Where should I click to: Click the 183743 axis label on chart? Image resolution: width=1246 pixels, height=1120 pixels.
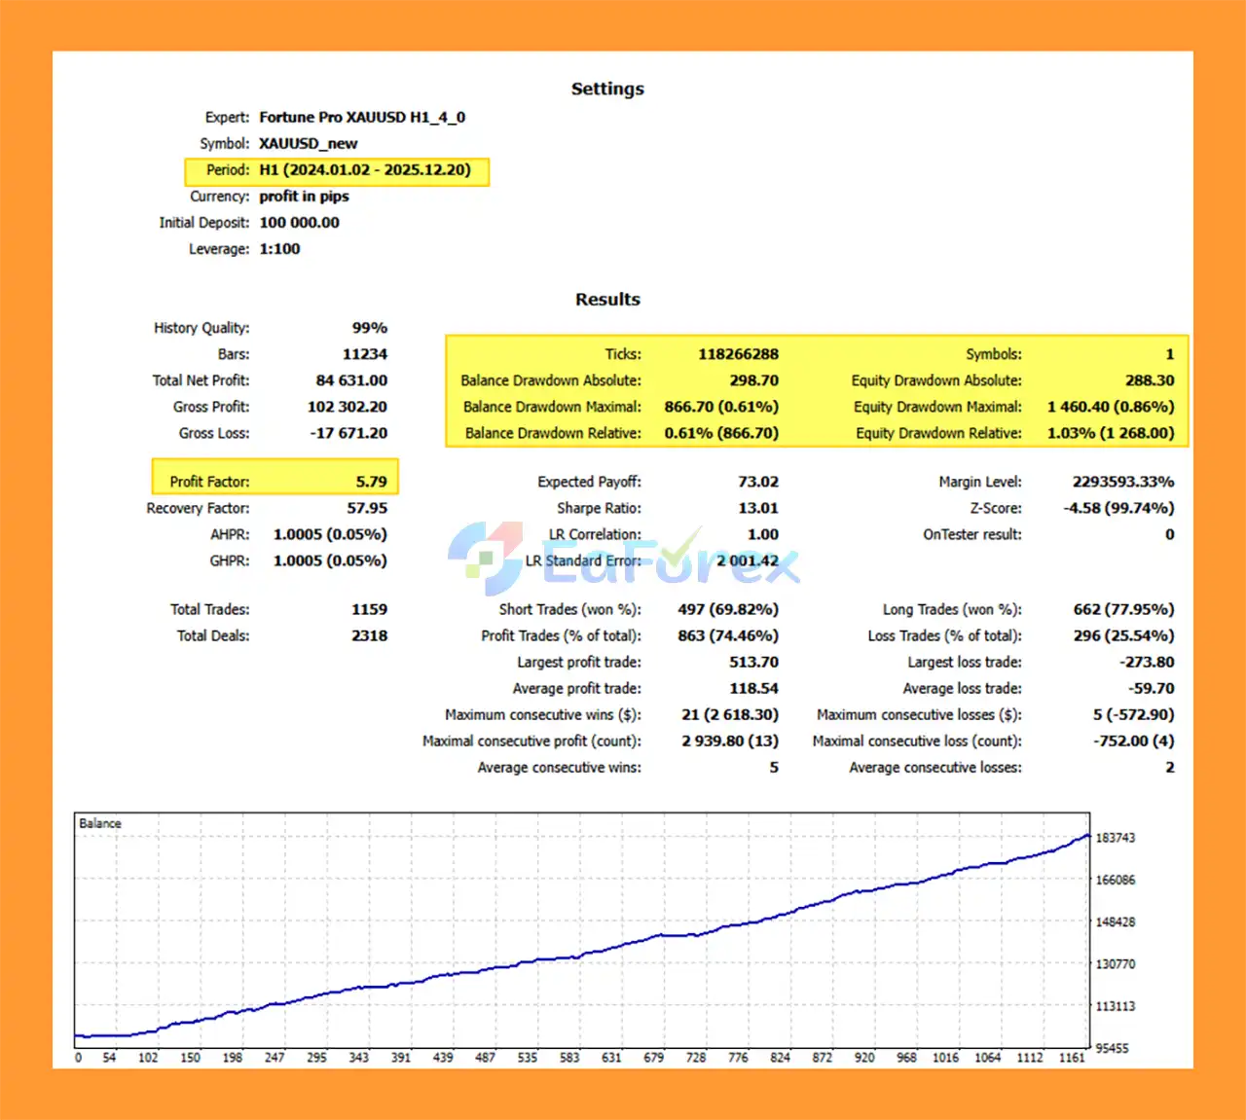(1116, 838)
